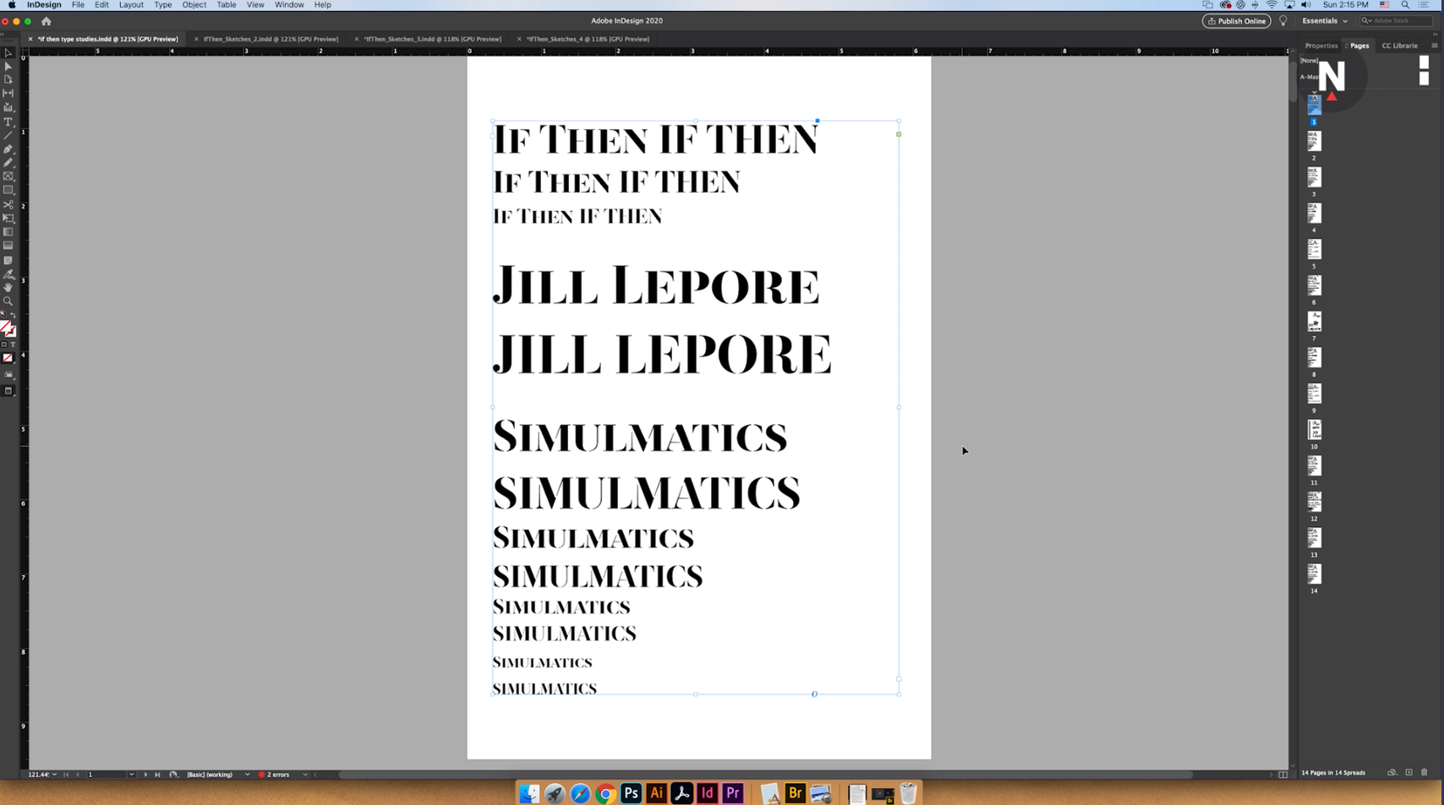Open the Type menu
This screenshot has height=805, width=1444.
[x=162, y=5]
